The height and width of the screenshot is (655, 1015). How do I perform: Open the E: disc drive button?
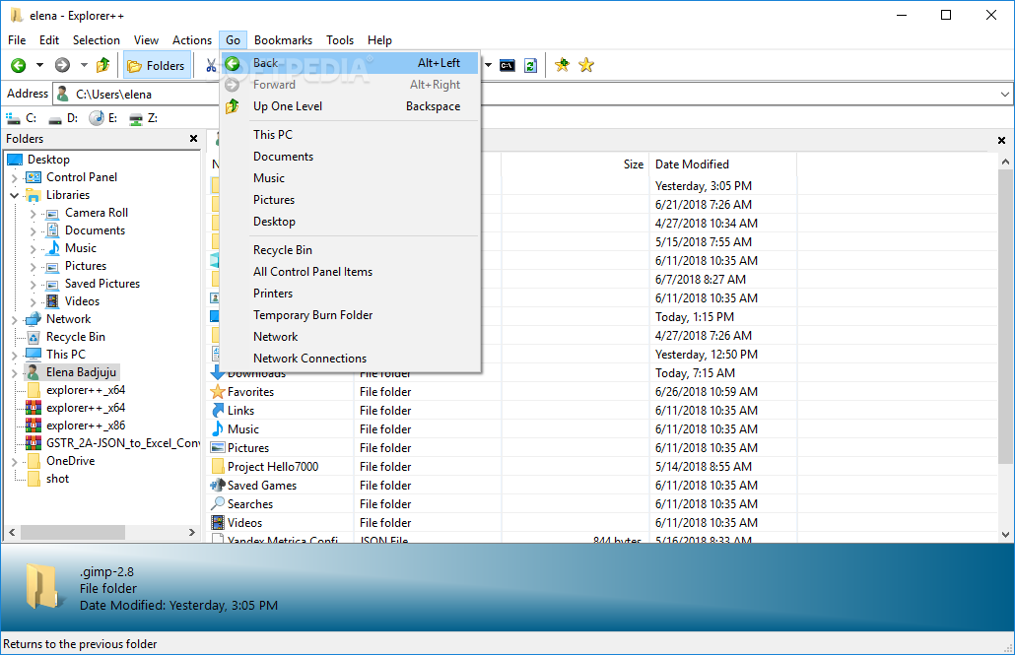103,118
